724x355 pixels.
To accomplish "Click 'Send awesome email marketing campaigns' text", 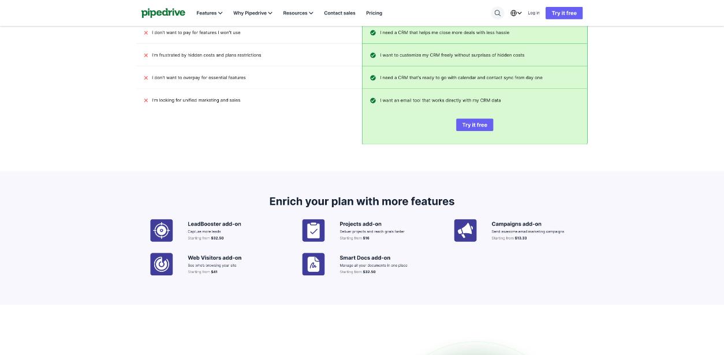I will tap(528, 231).
